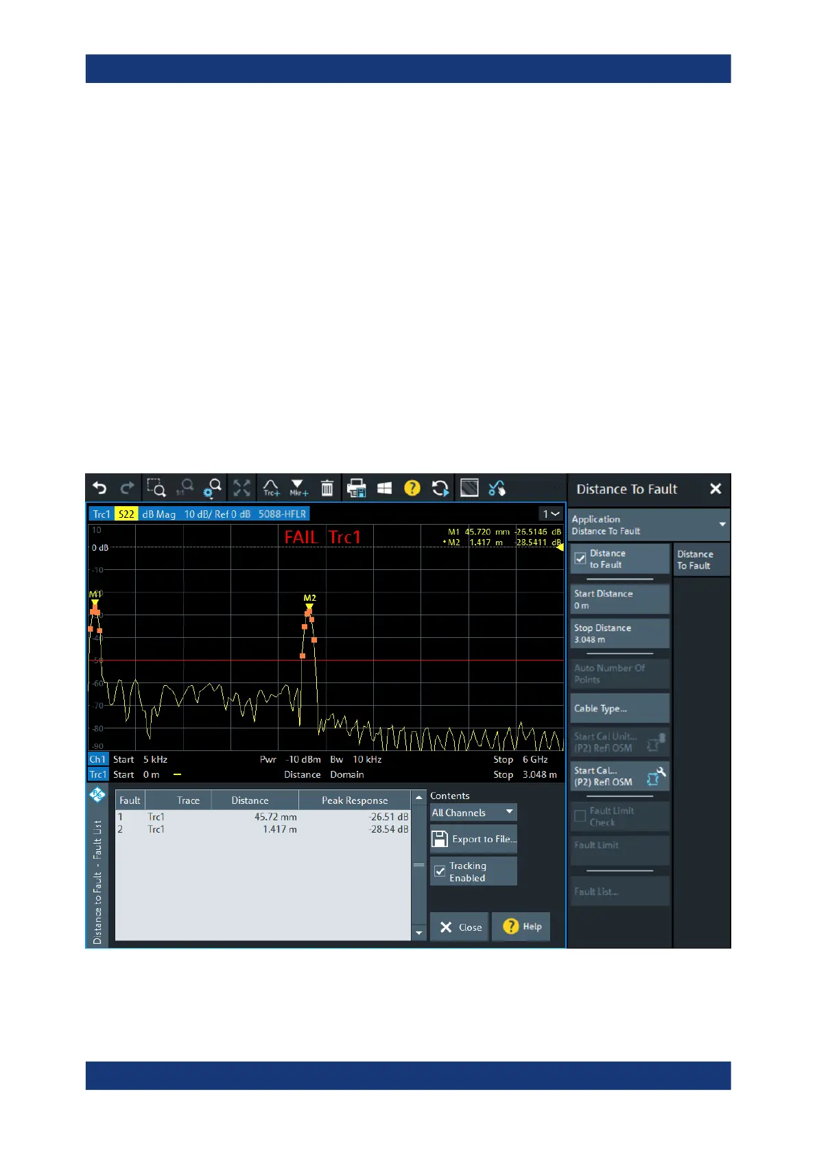Screen dimensions: 817x1155
Task: Click the M1 marker triangle on trace
Action: tap(95, 604)
